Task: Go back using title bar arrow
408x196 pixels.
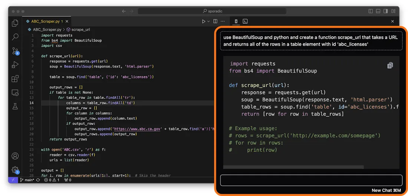Action: pyautogui.click(x=124, y=11)
